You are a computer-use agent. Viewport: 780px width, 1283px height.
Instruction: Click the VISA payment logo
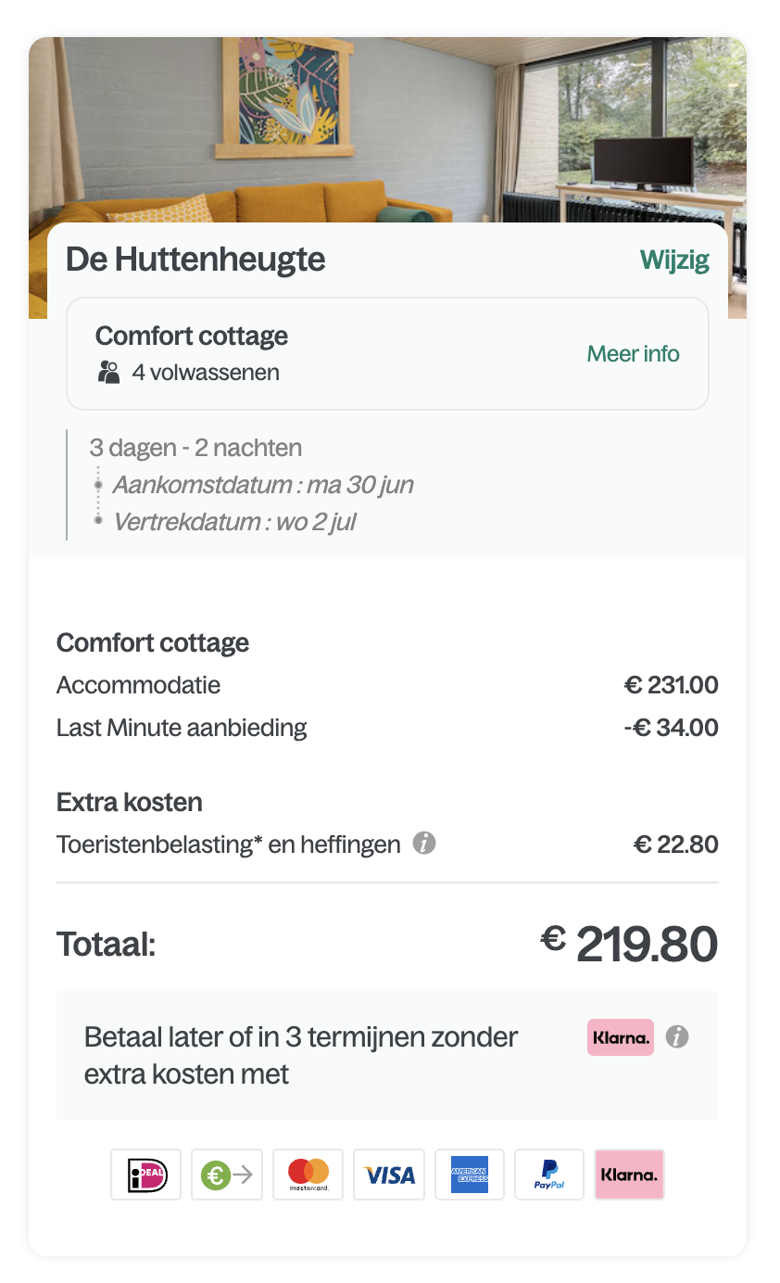click(x=389, y=1175)
